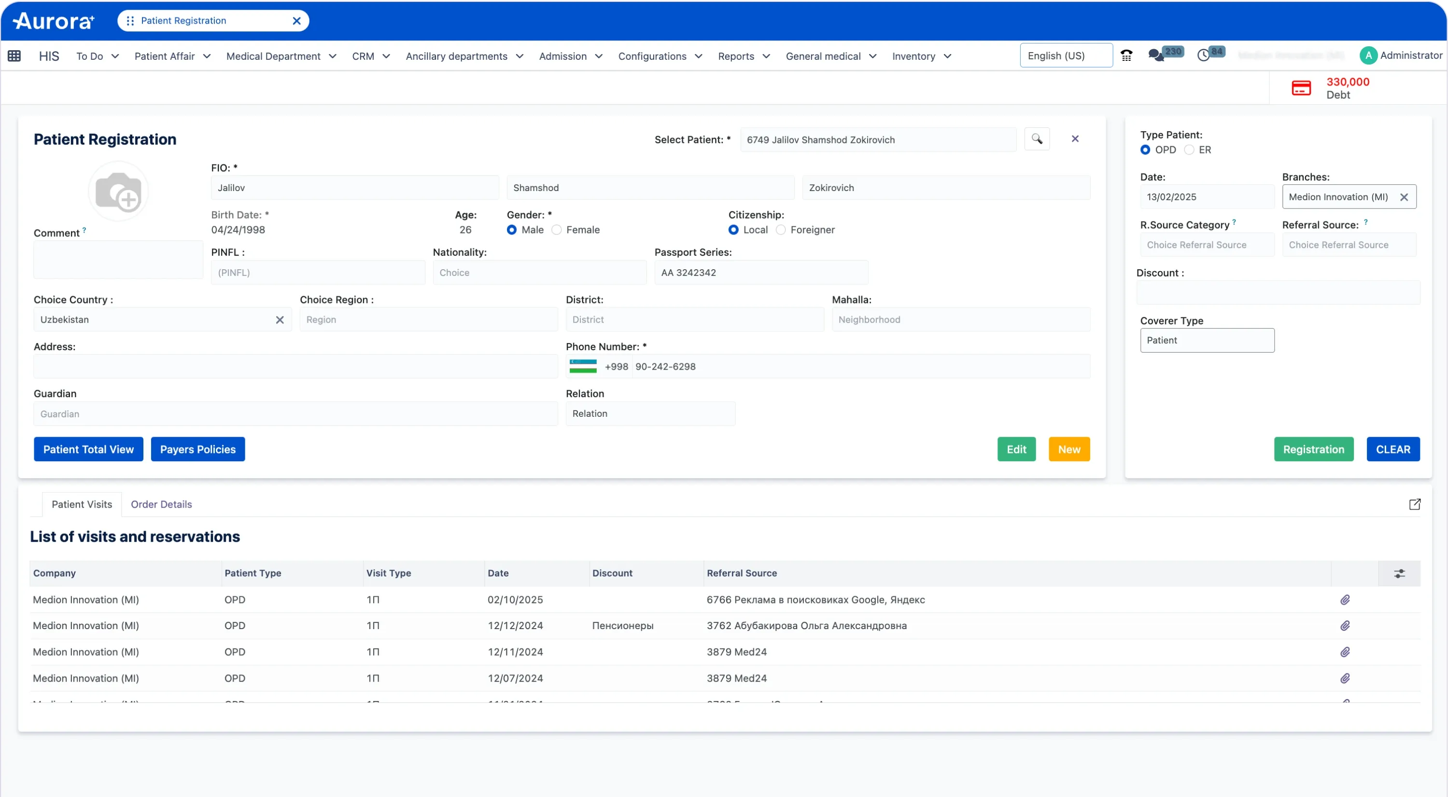Upload a patient photo via camera icon
The height and width of the screenshot is (797, 1448).
click(x=119, y=191)
